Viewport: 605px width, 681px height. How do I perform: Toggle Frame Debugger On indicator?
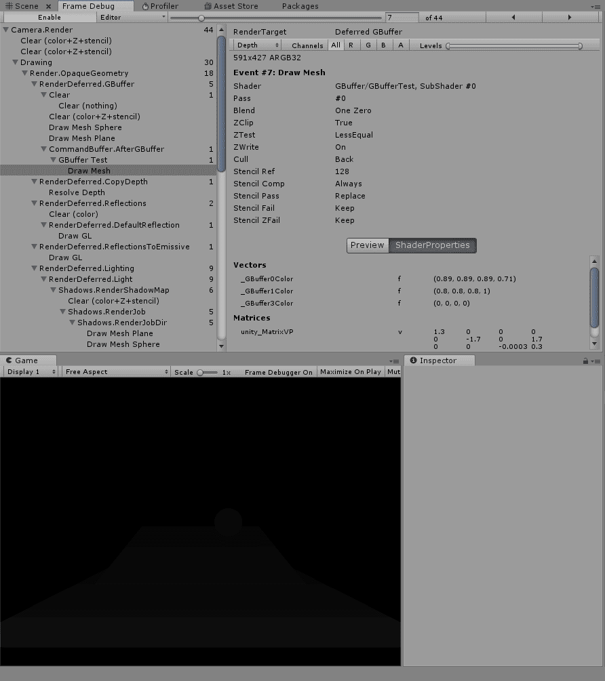point(279,371)
